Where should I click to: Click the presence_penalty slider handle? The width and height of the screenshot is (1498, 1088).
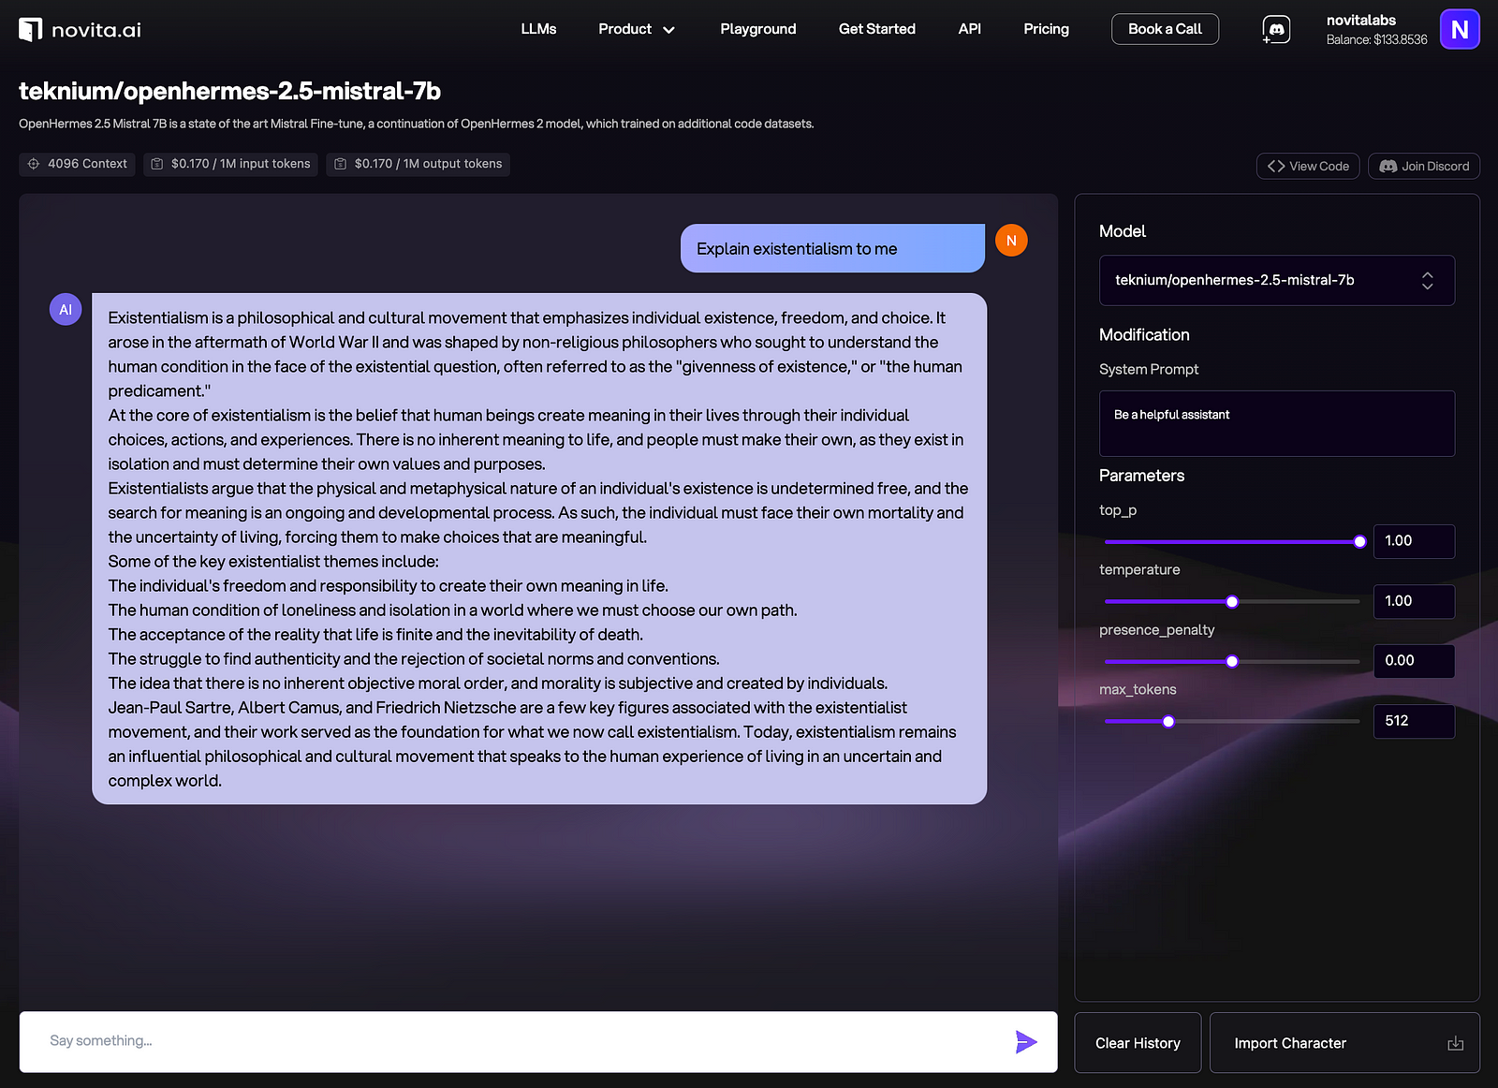click(1232, 661)
